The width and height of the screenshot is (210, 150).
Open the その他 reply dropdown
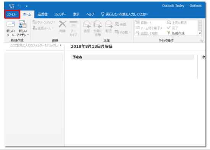(123, 32)
